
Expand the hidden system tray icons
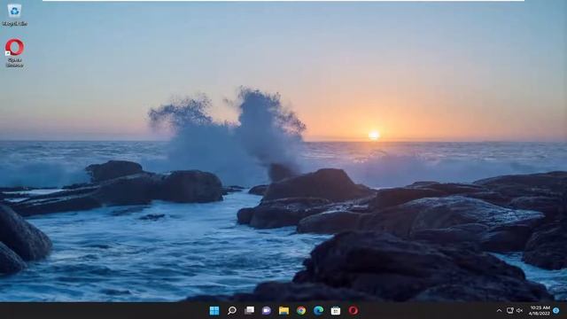(500, 310)
